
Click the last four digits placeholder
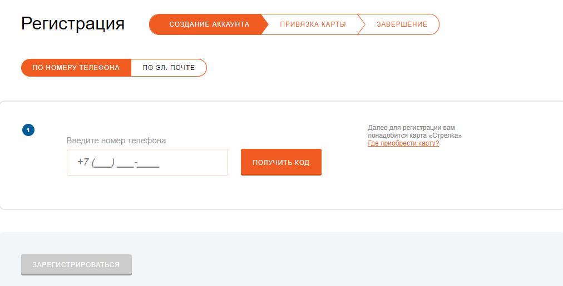(x=151, y=163)
